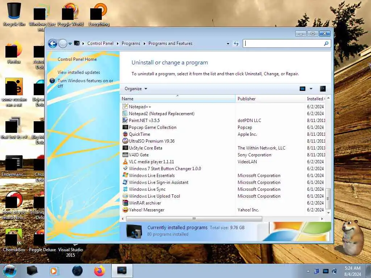Click the vertical scrollbar down arrow
Screen dimensions: 371x278
(328, 213)
